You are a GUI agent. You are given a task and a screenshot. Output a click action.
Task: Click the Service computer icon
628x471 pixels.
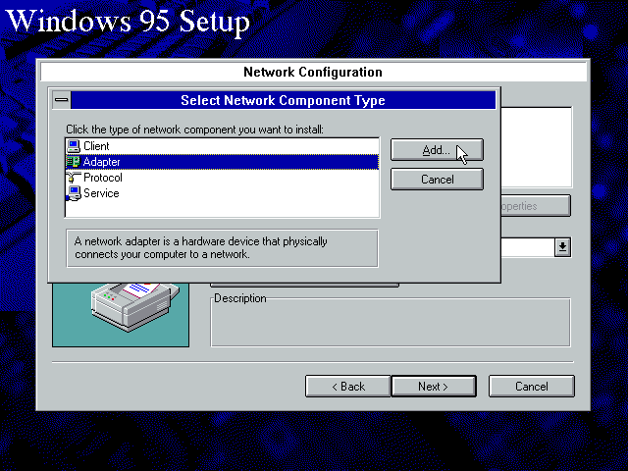tap(74, 193)
